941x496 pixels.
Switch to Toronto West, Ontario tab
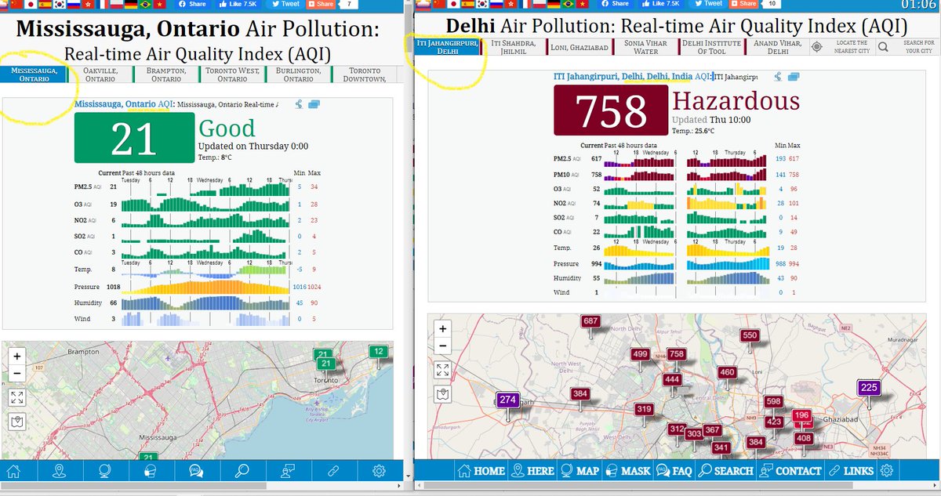(x=232, y=74)
